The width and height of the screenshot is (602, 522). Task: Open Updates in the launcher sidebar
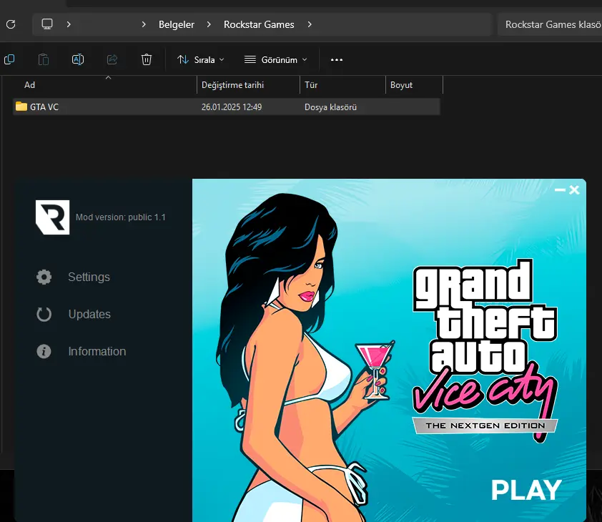pyautogui.click(x=74, y=314)
